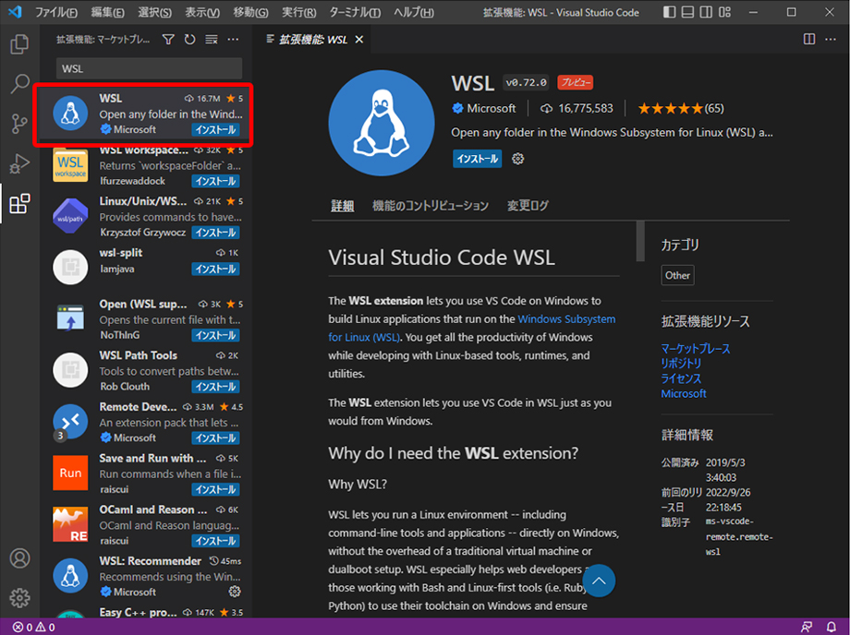Open gear for WSL: Recommender extension

click(x=235, y=592)
